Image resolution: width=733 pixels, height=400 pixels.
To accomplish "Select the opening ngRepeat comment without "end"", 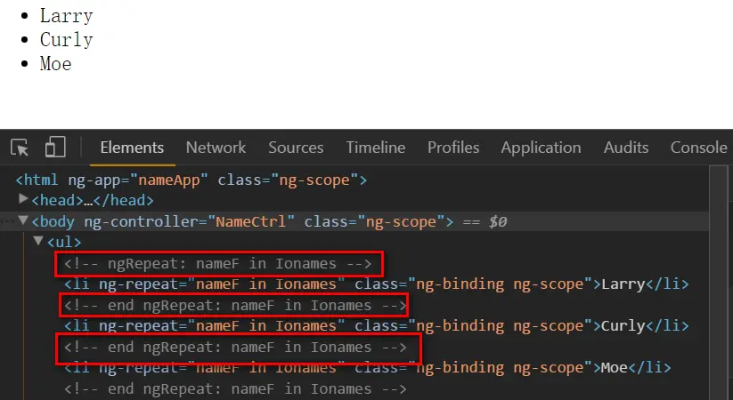I will tap(218, 264).
